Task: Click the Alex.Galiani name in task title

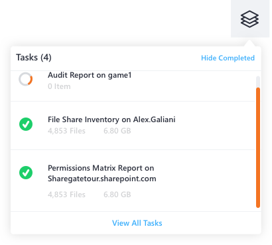Action: (x=154, y=120)
